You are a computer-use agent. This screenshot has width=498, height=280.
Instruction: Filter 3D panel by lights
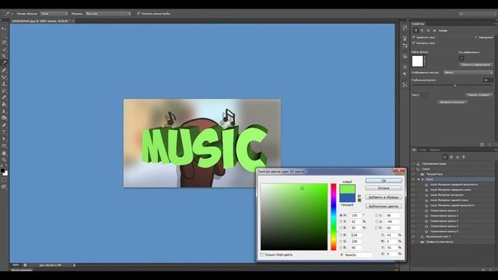464,157
